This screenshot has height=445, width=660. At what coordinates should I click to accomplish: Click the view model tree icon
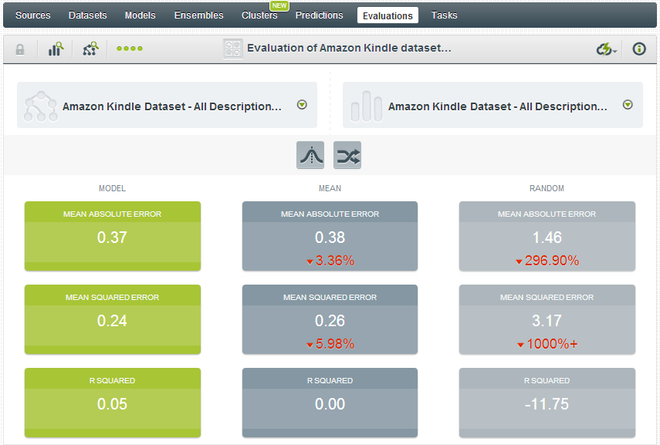click(x=90, y=49)
